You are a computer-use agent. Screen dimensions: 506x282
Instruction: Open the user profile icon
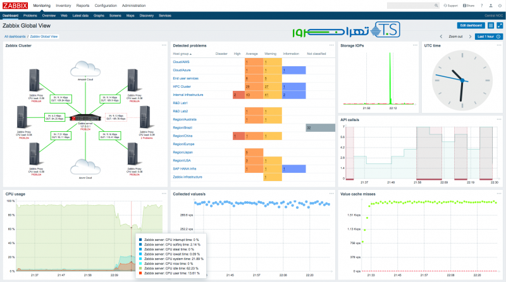(491, 6)
